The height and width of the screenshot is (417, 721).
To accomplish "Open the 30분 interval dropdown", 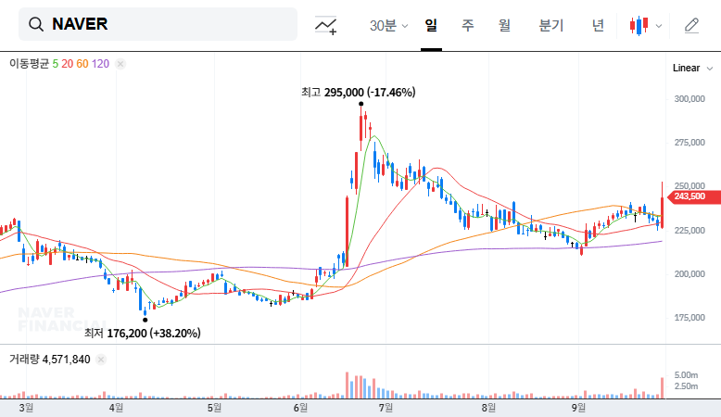I will coord(388,25).
